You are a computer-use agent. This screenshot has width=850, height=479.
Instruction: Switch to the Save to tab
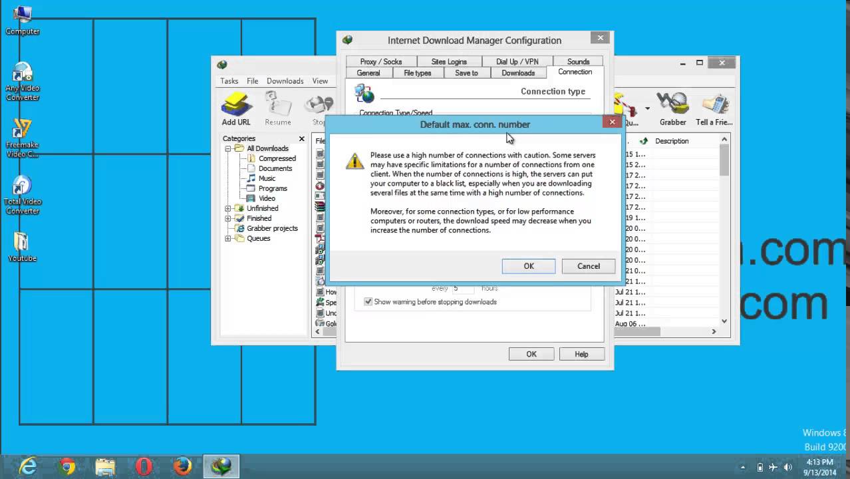466,73
